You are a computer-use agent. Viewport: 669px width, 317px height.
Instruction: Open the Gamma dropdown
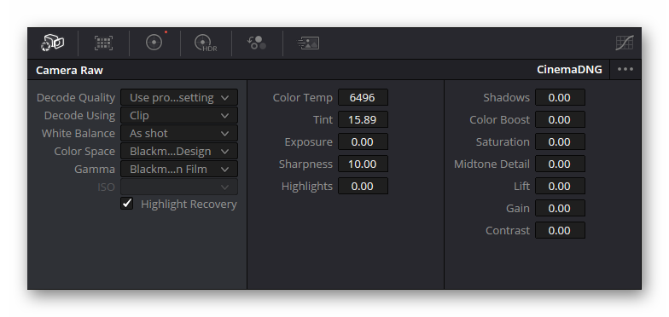coord(179,169)
